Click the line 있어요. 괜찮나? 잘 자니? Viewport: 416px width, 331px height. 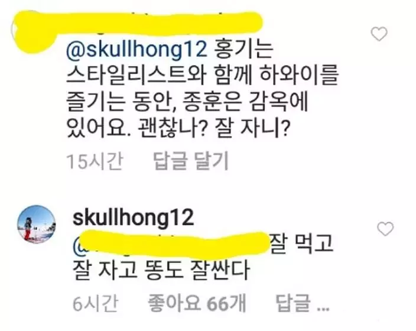pos(178,129)
